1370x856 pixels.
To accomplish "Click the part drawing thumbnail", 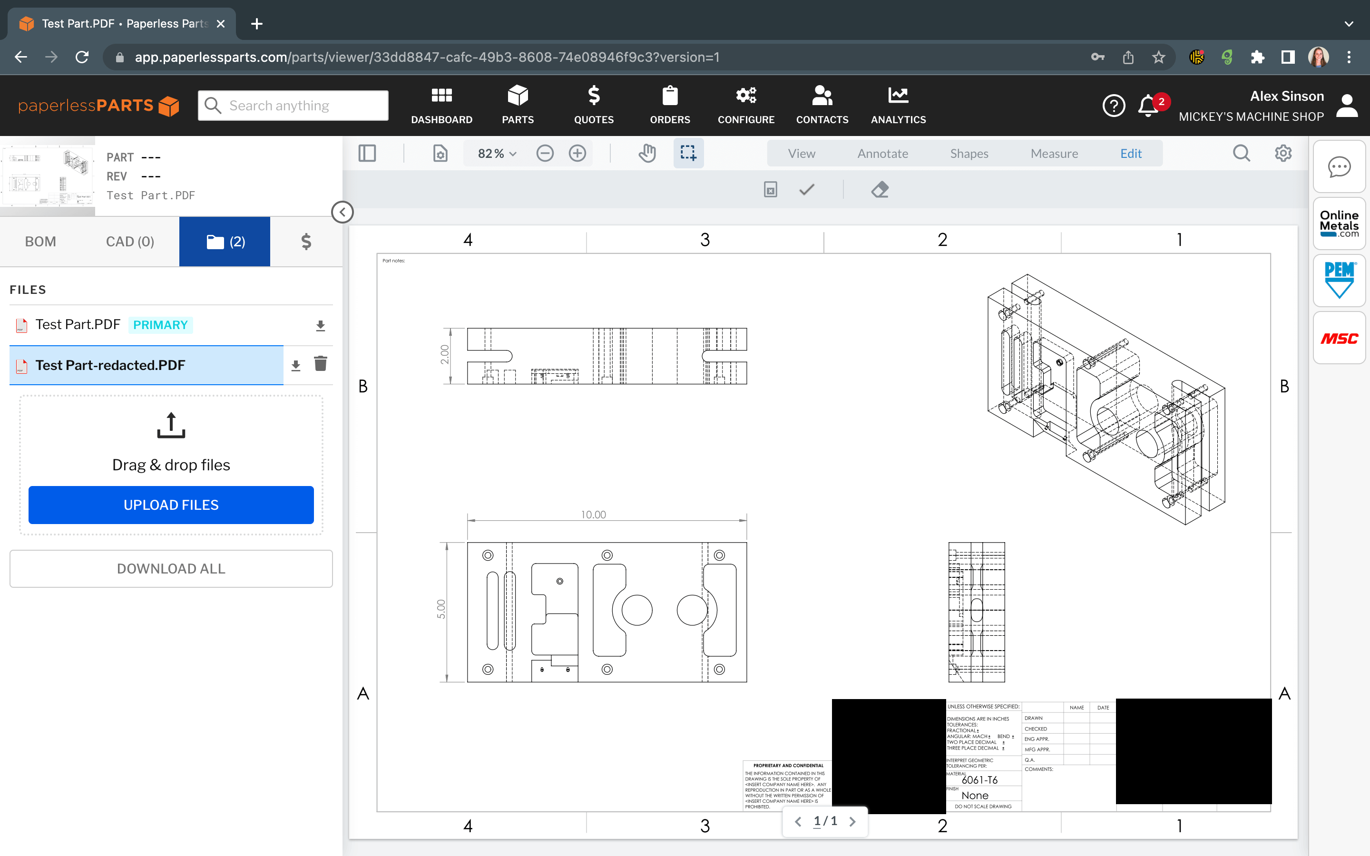I will click(x=48, y=175).
